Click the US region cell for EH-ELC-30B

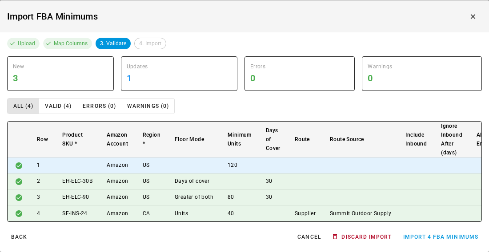(146, 181)
